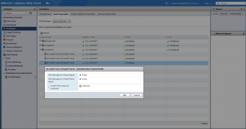
Task: Open the NSX Manager IP dropdown
Action: click(70, 21)
